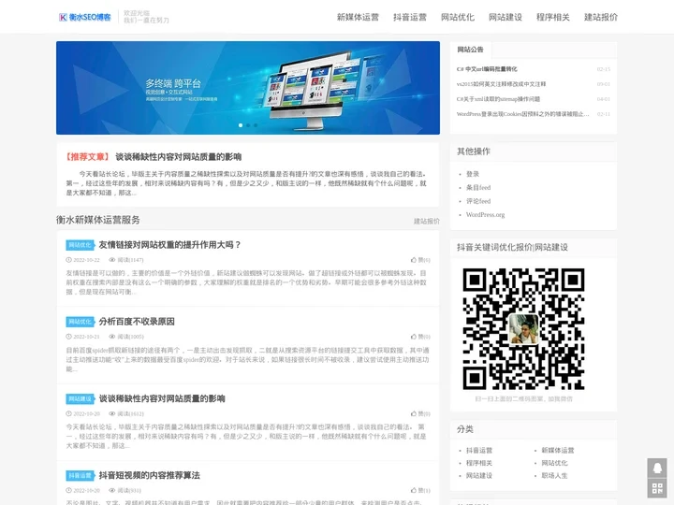The height and width of the screenshot is (505, 674).
Task: Open article 分析百度不收录原因
Action: click(x=137, y=322)
